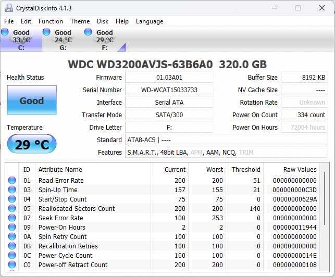Click the status orb for Spin-Up Time
Viewport: 335px width, 277px height.
pyautogui.click(x=12, y=190)
